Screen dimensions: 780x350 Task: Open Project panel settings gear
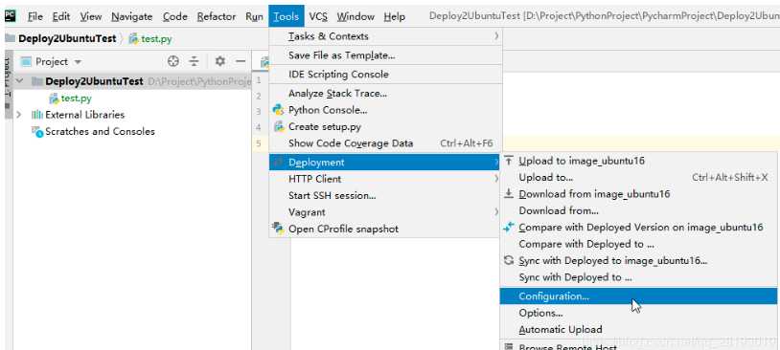click(x=219, y=61)
